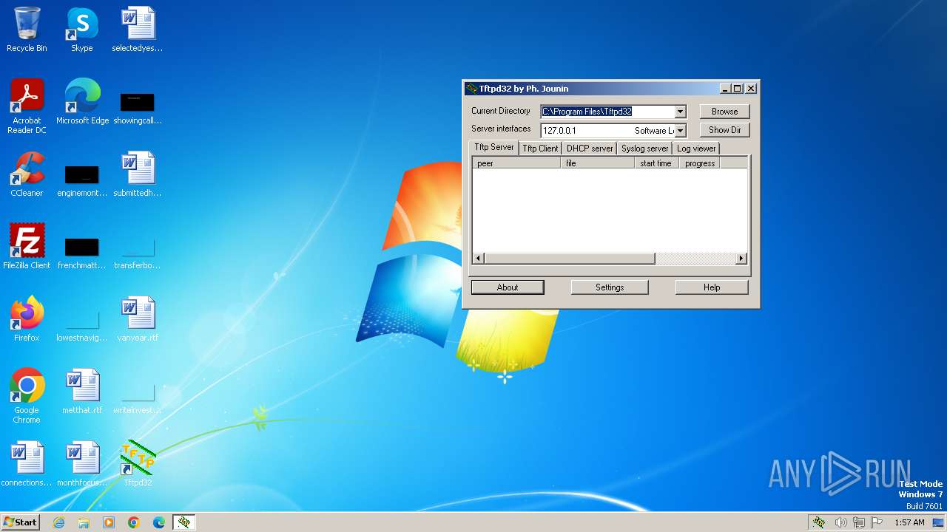Screen dimensions: 947x532
Task: Click Edge icon in the taskbar
Action: 159,522
